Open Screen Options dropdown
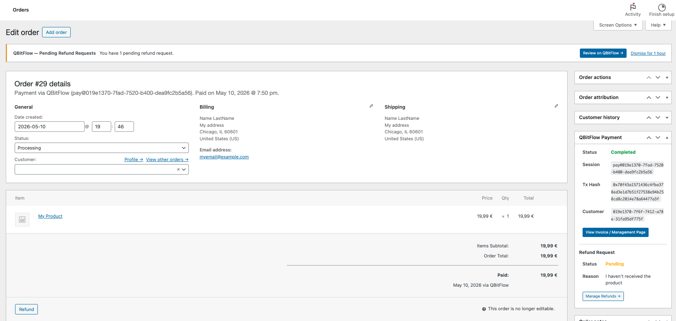Image resolution: width=676 pixels, height=321 pixels. pyautogui.click(x=618, y=25)
